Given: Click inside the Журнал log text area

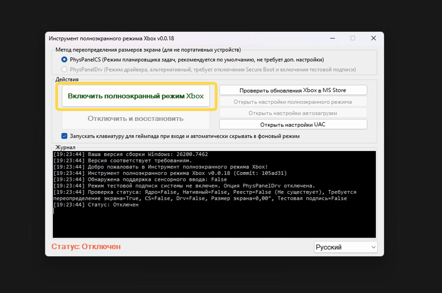Looking at the screenshot, I should 214,194.
